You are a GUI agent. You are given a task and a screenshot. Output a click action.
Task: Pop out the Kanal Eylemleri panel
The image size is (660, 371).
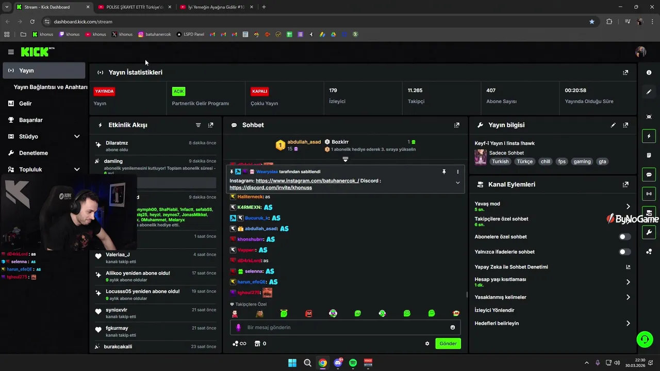tap(625, 184)
